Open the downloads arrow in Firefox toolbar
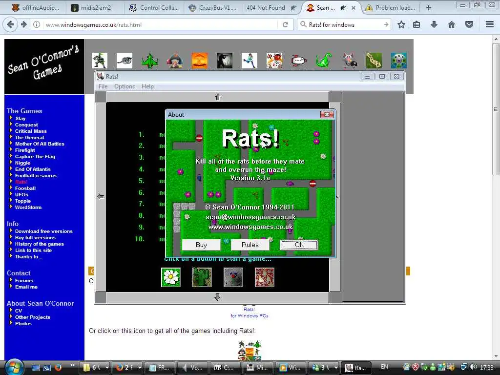This screenshot has width=500, height=375. (x=434, y=24)
